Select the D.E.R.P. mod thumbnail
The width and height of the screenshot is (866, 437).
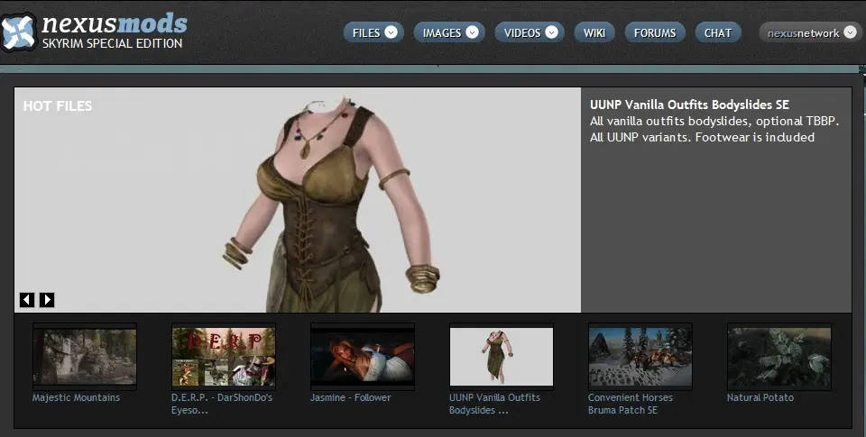[224, 357]
